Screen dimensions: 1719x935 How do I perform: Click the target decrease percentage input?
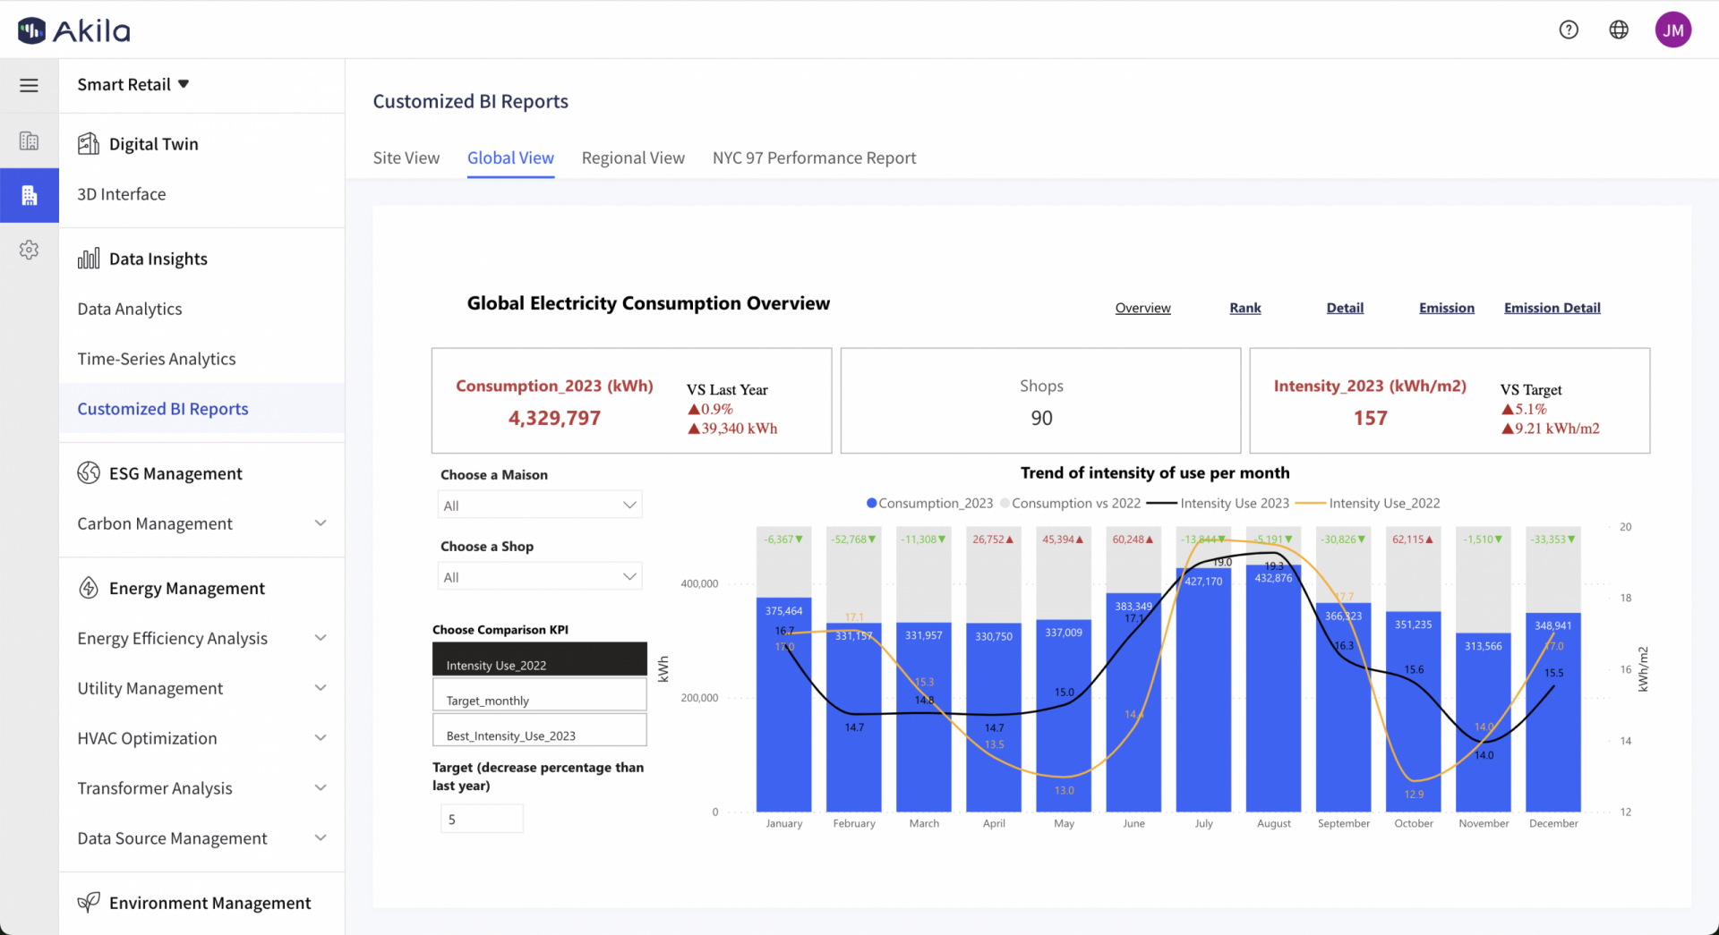pyautogui.click(x=482, y=819)
